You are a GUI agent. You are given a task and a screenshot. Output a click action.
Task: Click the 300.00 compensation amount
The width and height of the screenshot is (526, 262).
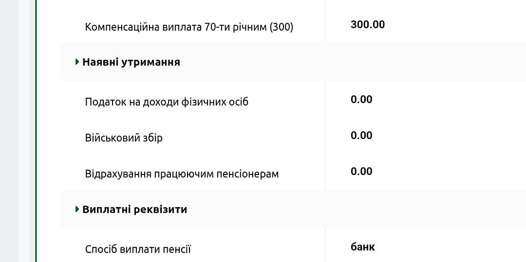pos(368,25)
